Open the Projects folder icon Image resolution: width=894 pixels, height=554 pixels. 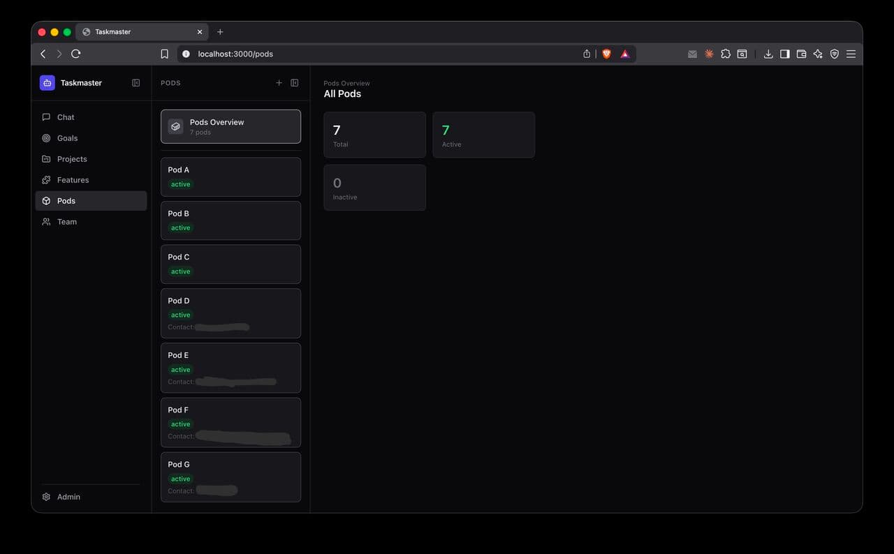tap(47, 159)
